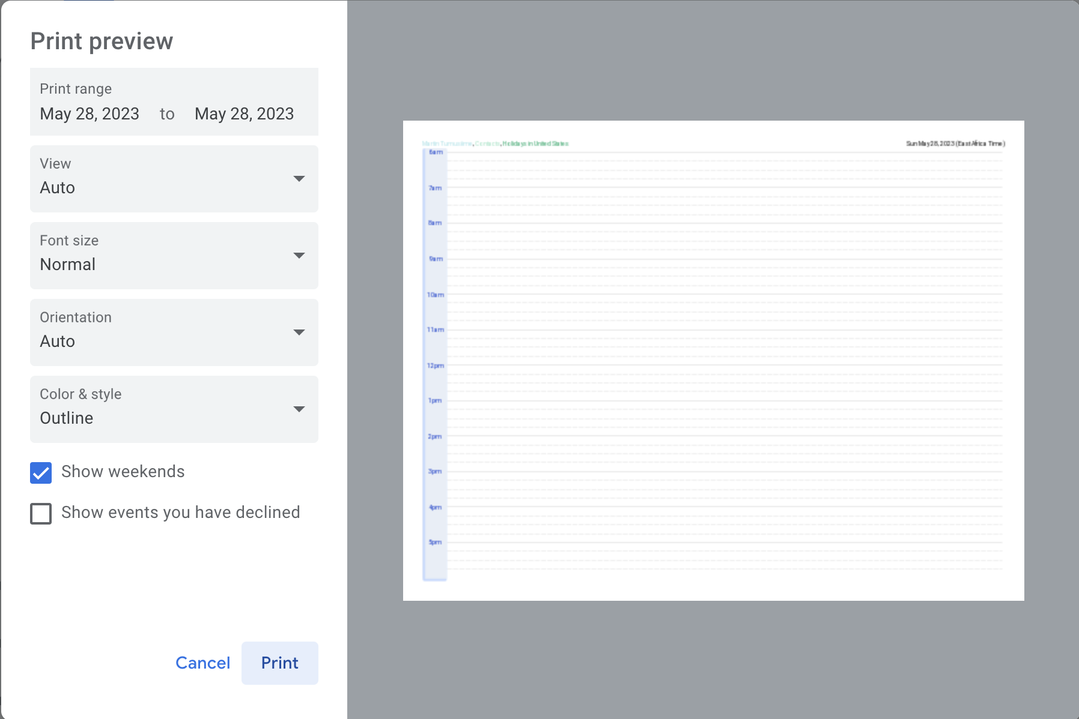1079x719 pixels.
Task: Click the print range end date
Action: coord(244,113)
